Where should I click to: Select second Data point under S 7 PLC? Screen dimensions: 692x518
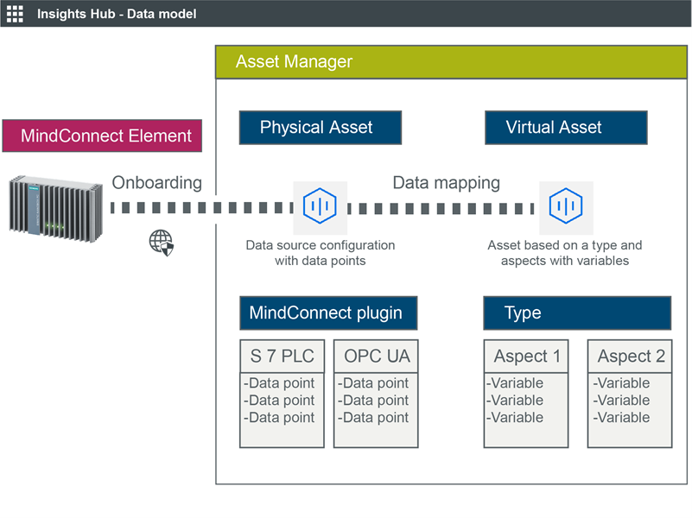point(279,401)
